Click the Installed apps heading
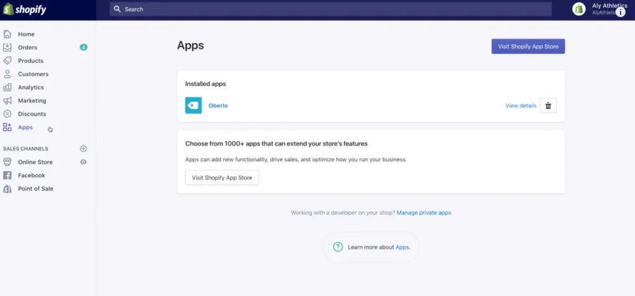 206,84
